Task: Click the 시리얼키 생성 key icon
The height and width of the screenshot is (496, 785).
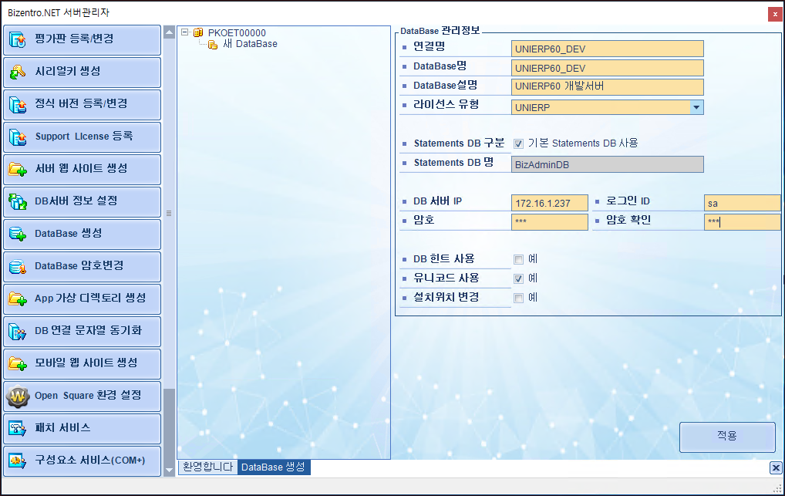Action: click(x=18, y=72)
